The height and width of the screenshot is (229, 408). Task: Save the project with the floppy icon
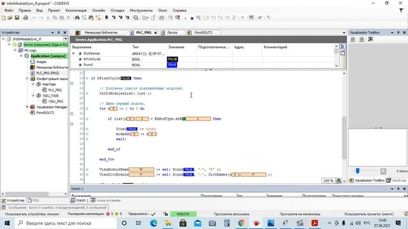coord(17,18)
